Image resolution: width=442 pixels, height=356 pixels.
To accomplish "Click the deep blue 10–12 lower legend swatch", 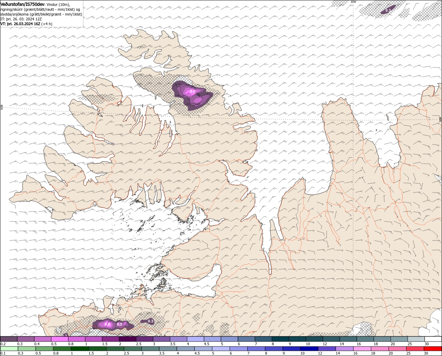I will (x=309, y=349).
